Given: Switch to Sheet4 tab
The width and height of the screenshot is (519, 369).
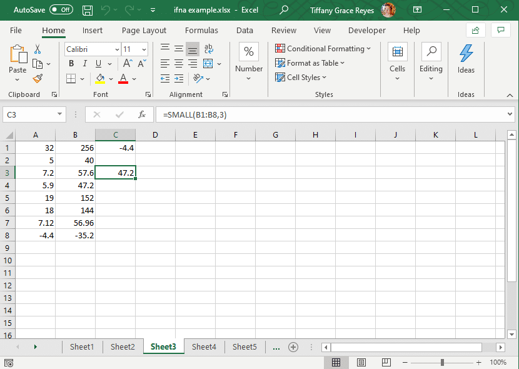Looking at the screenshot, I should 204,347.
